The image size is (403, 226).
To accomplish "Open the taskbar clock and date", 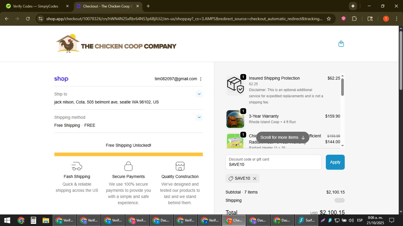I will pyautogui.click(x=375, y=220).
